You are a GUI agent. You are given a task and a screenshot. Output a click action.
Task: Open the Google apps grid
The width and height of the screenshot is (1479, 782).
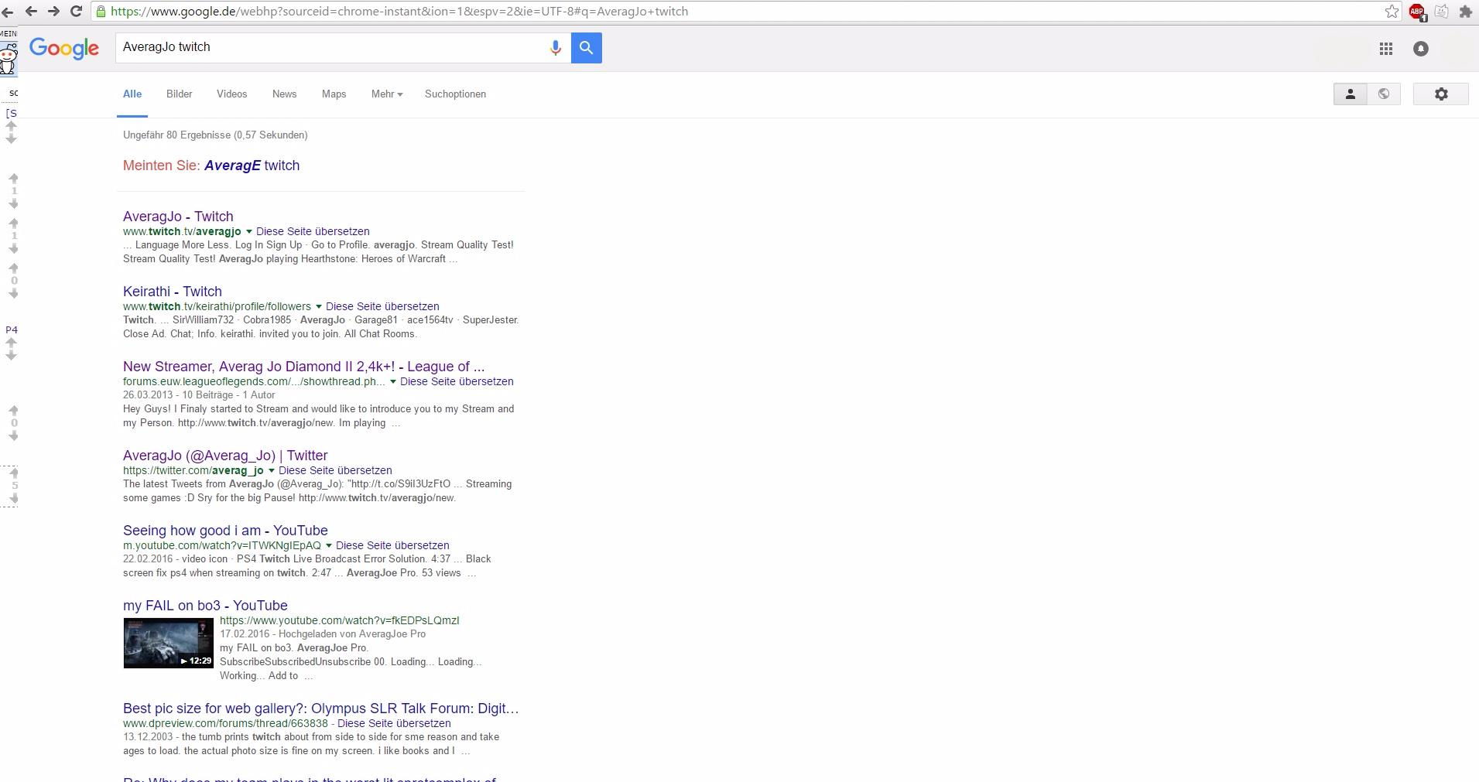(x=1386, y=49)
